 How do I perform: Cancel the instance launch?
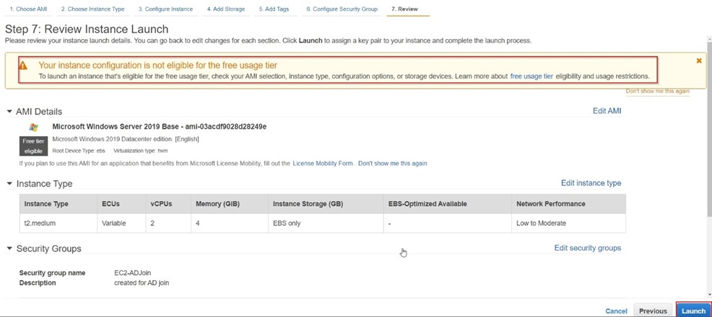click(x=616, y=311)
